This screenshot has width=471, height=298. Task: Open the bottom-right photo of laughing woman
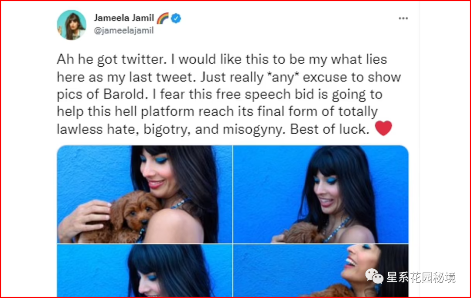click(x=321, y=271)
